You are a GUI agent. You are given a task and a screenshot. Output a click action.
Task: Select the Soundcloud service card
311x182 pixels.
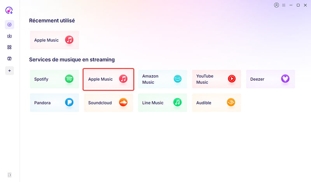108,102
